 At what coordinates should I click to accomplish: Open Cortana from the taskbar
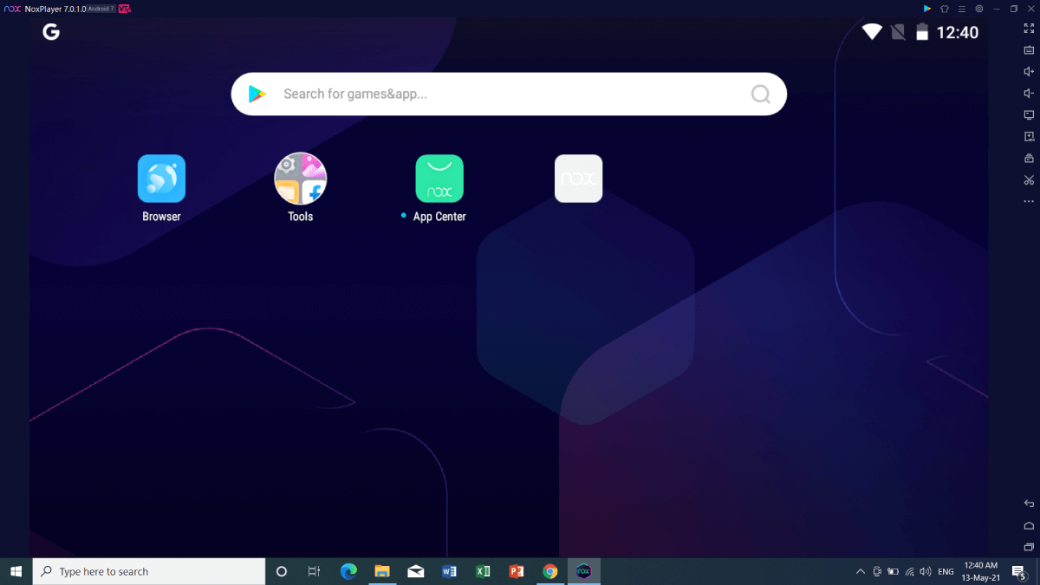coord(281,571)
